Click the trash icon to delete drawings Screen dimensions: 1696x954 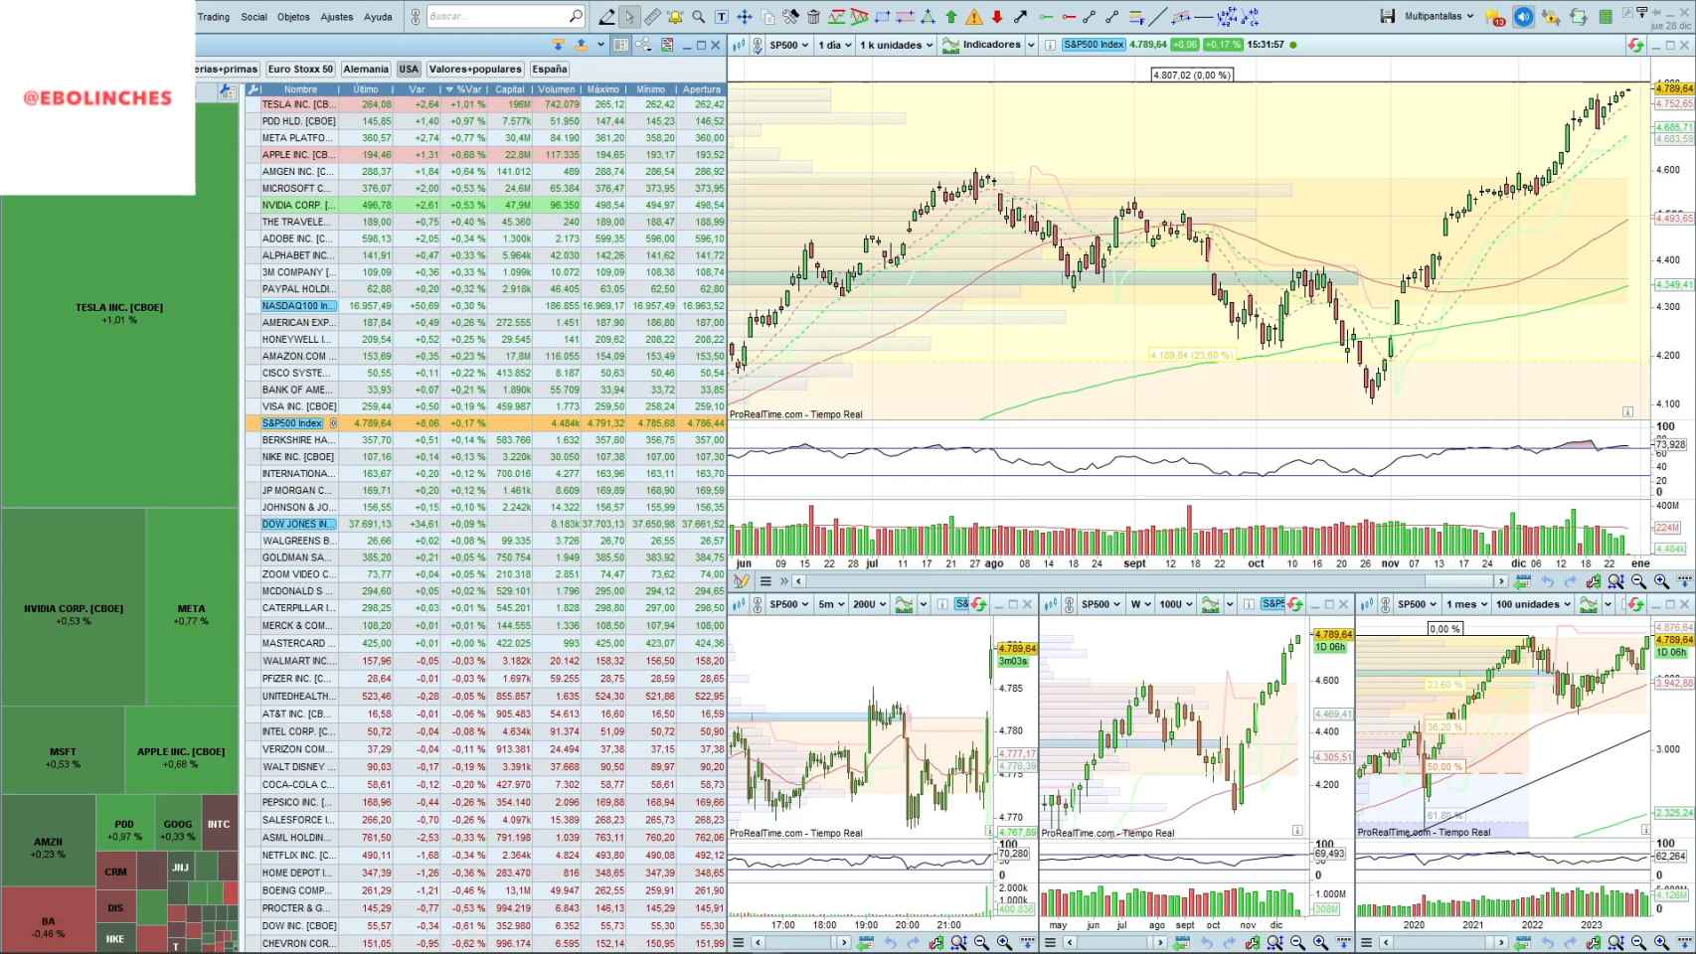(x=812, y=17)
